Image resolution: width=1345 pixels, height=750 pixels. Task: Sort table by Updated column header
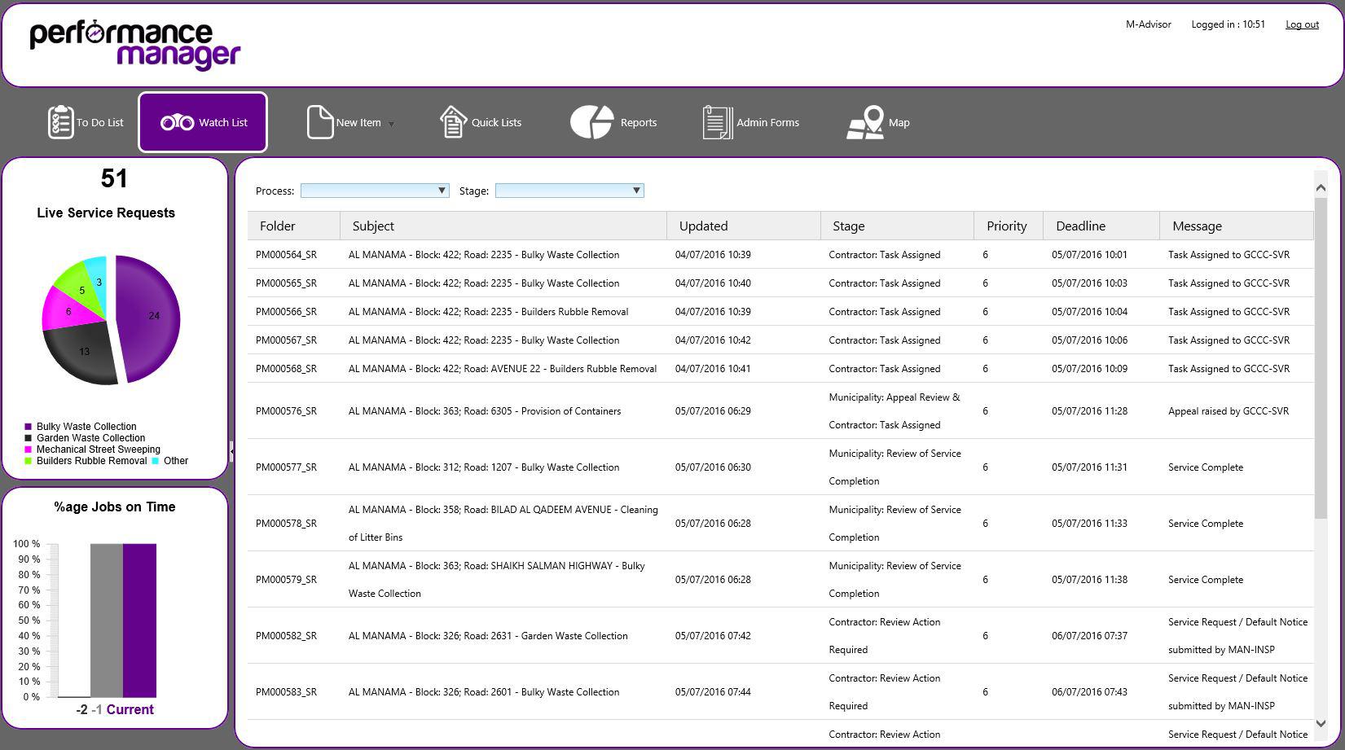click(x=744, y=226)
